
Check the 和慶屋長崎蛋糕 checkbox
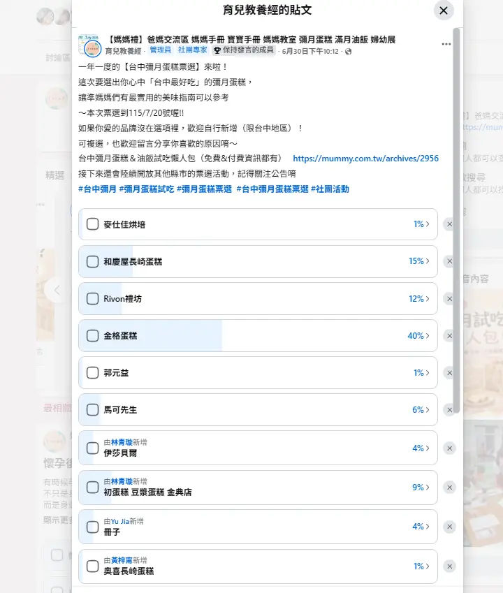coord(93,261)
